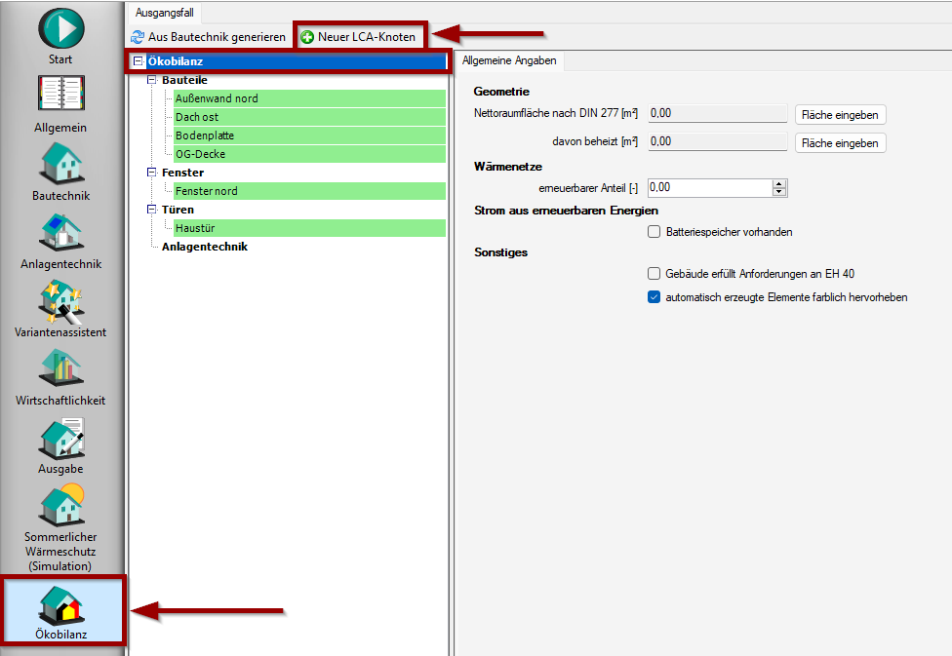The width and height of the screenshot is (952, 656).
Task: Click Fläche eingeben for Nettoraumfläche
Action: [x=839, y=114]
